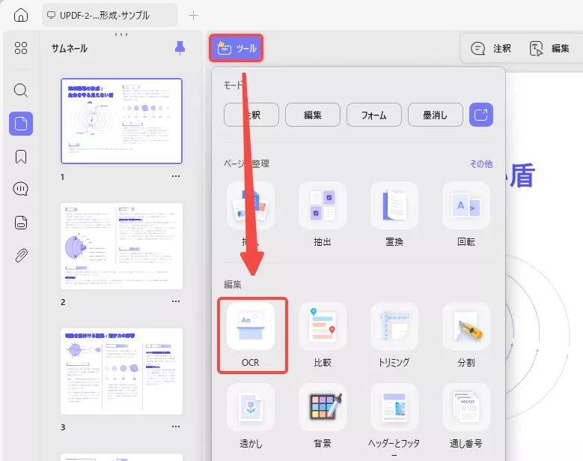Screen dimensions: 583x461
Task: Open the その他 link in page organization
Action: [481, 164]
